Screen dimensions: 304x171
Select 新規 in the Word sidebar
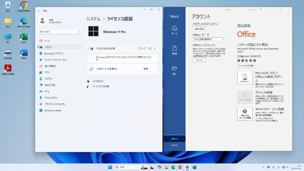[x=175, y=51]
